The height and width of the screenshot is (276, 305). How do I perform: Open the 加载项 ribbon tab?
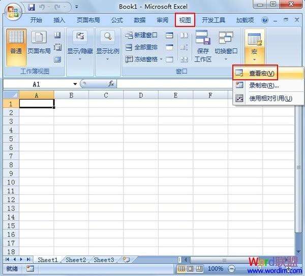(x=245, y=20)
